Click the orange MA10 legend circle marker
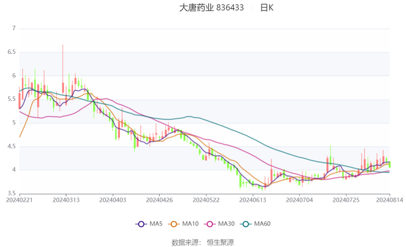The image size is (406, 247). click(x=173, y=224)
